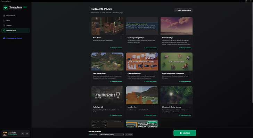Click install link on Bare Bones card
This screenshot has height=138, width=253.
coord(116,48)
